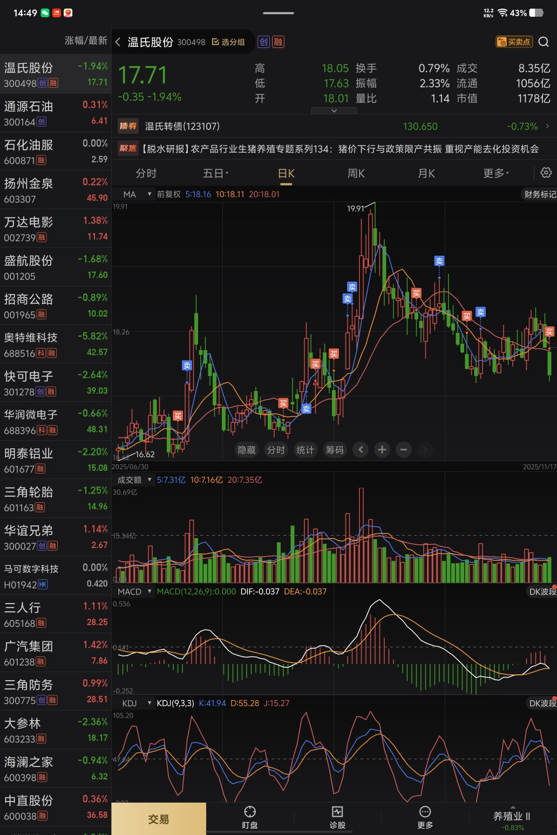The width and height of the screenshot is (557, 835).
Task: Select 奥特维科技 in watchlist
Action: 56,344
